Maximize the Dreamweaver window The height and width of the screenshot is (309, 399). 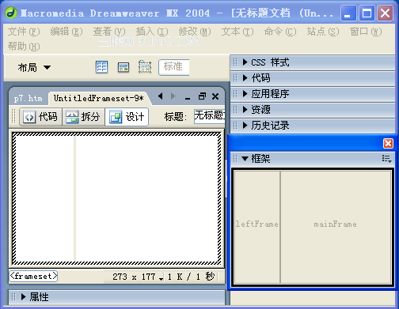pyautogui.click(x=367, y=13)
